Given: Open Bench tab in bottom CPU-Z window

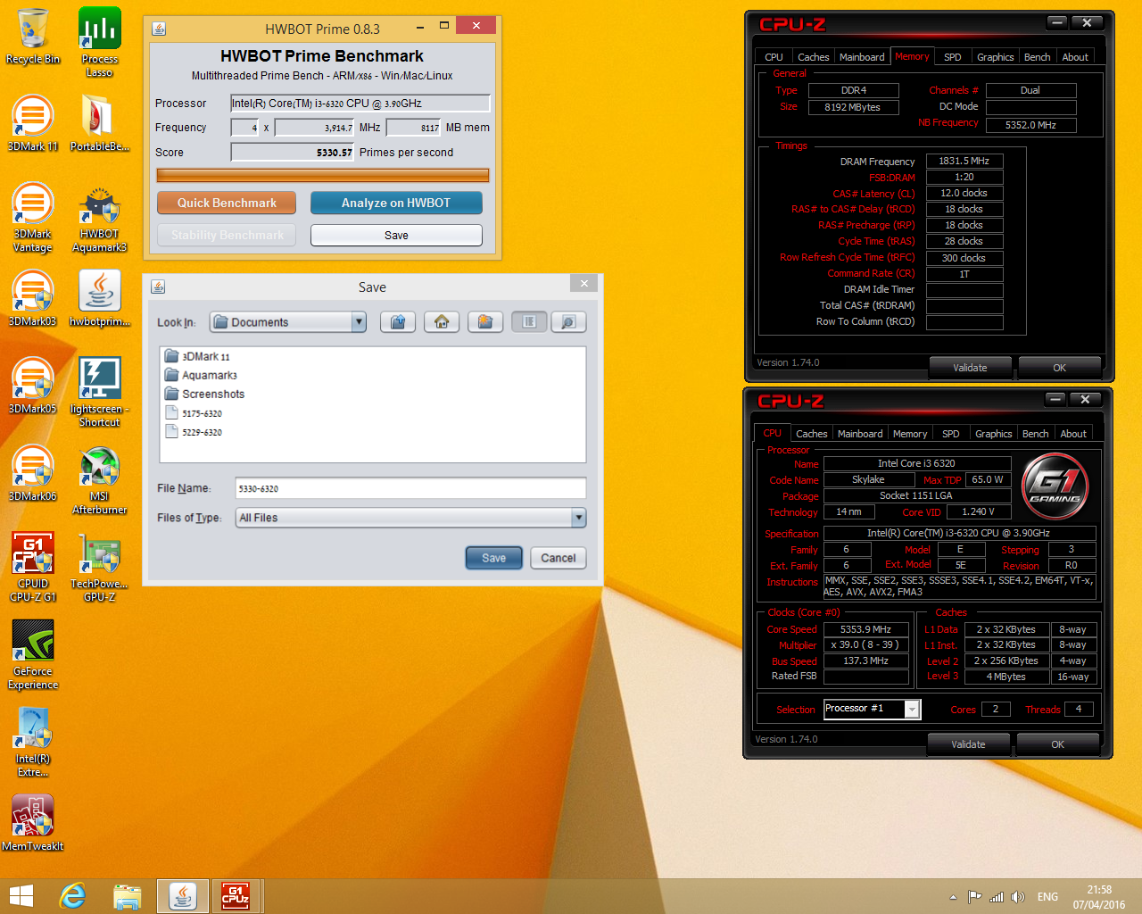Looking at the screenshot, I should coord(1036,434).
